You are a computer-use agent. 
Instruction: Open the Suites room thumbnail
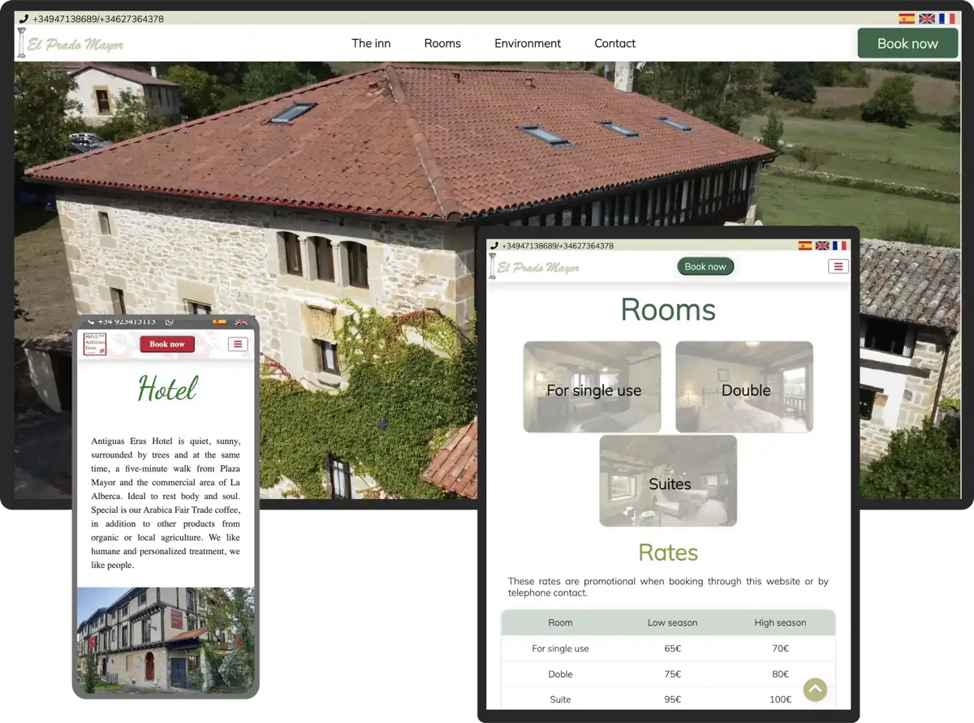coord(669,481)
